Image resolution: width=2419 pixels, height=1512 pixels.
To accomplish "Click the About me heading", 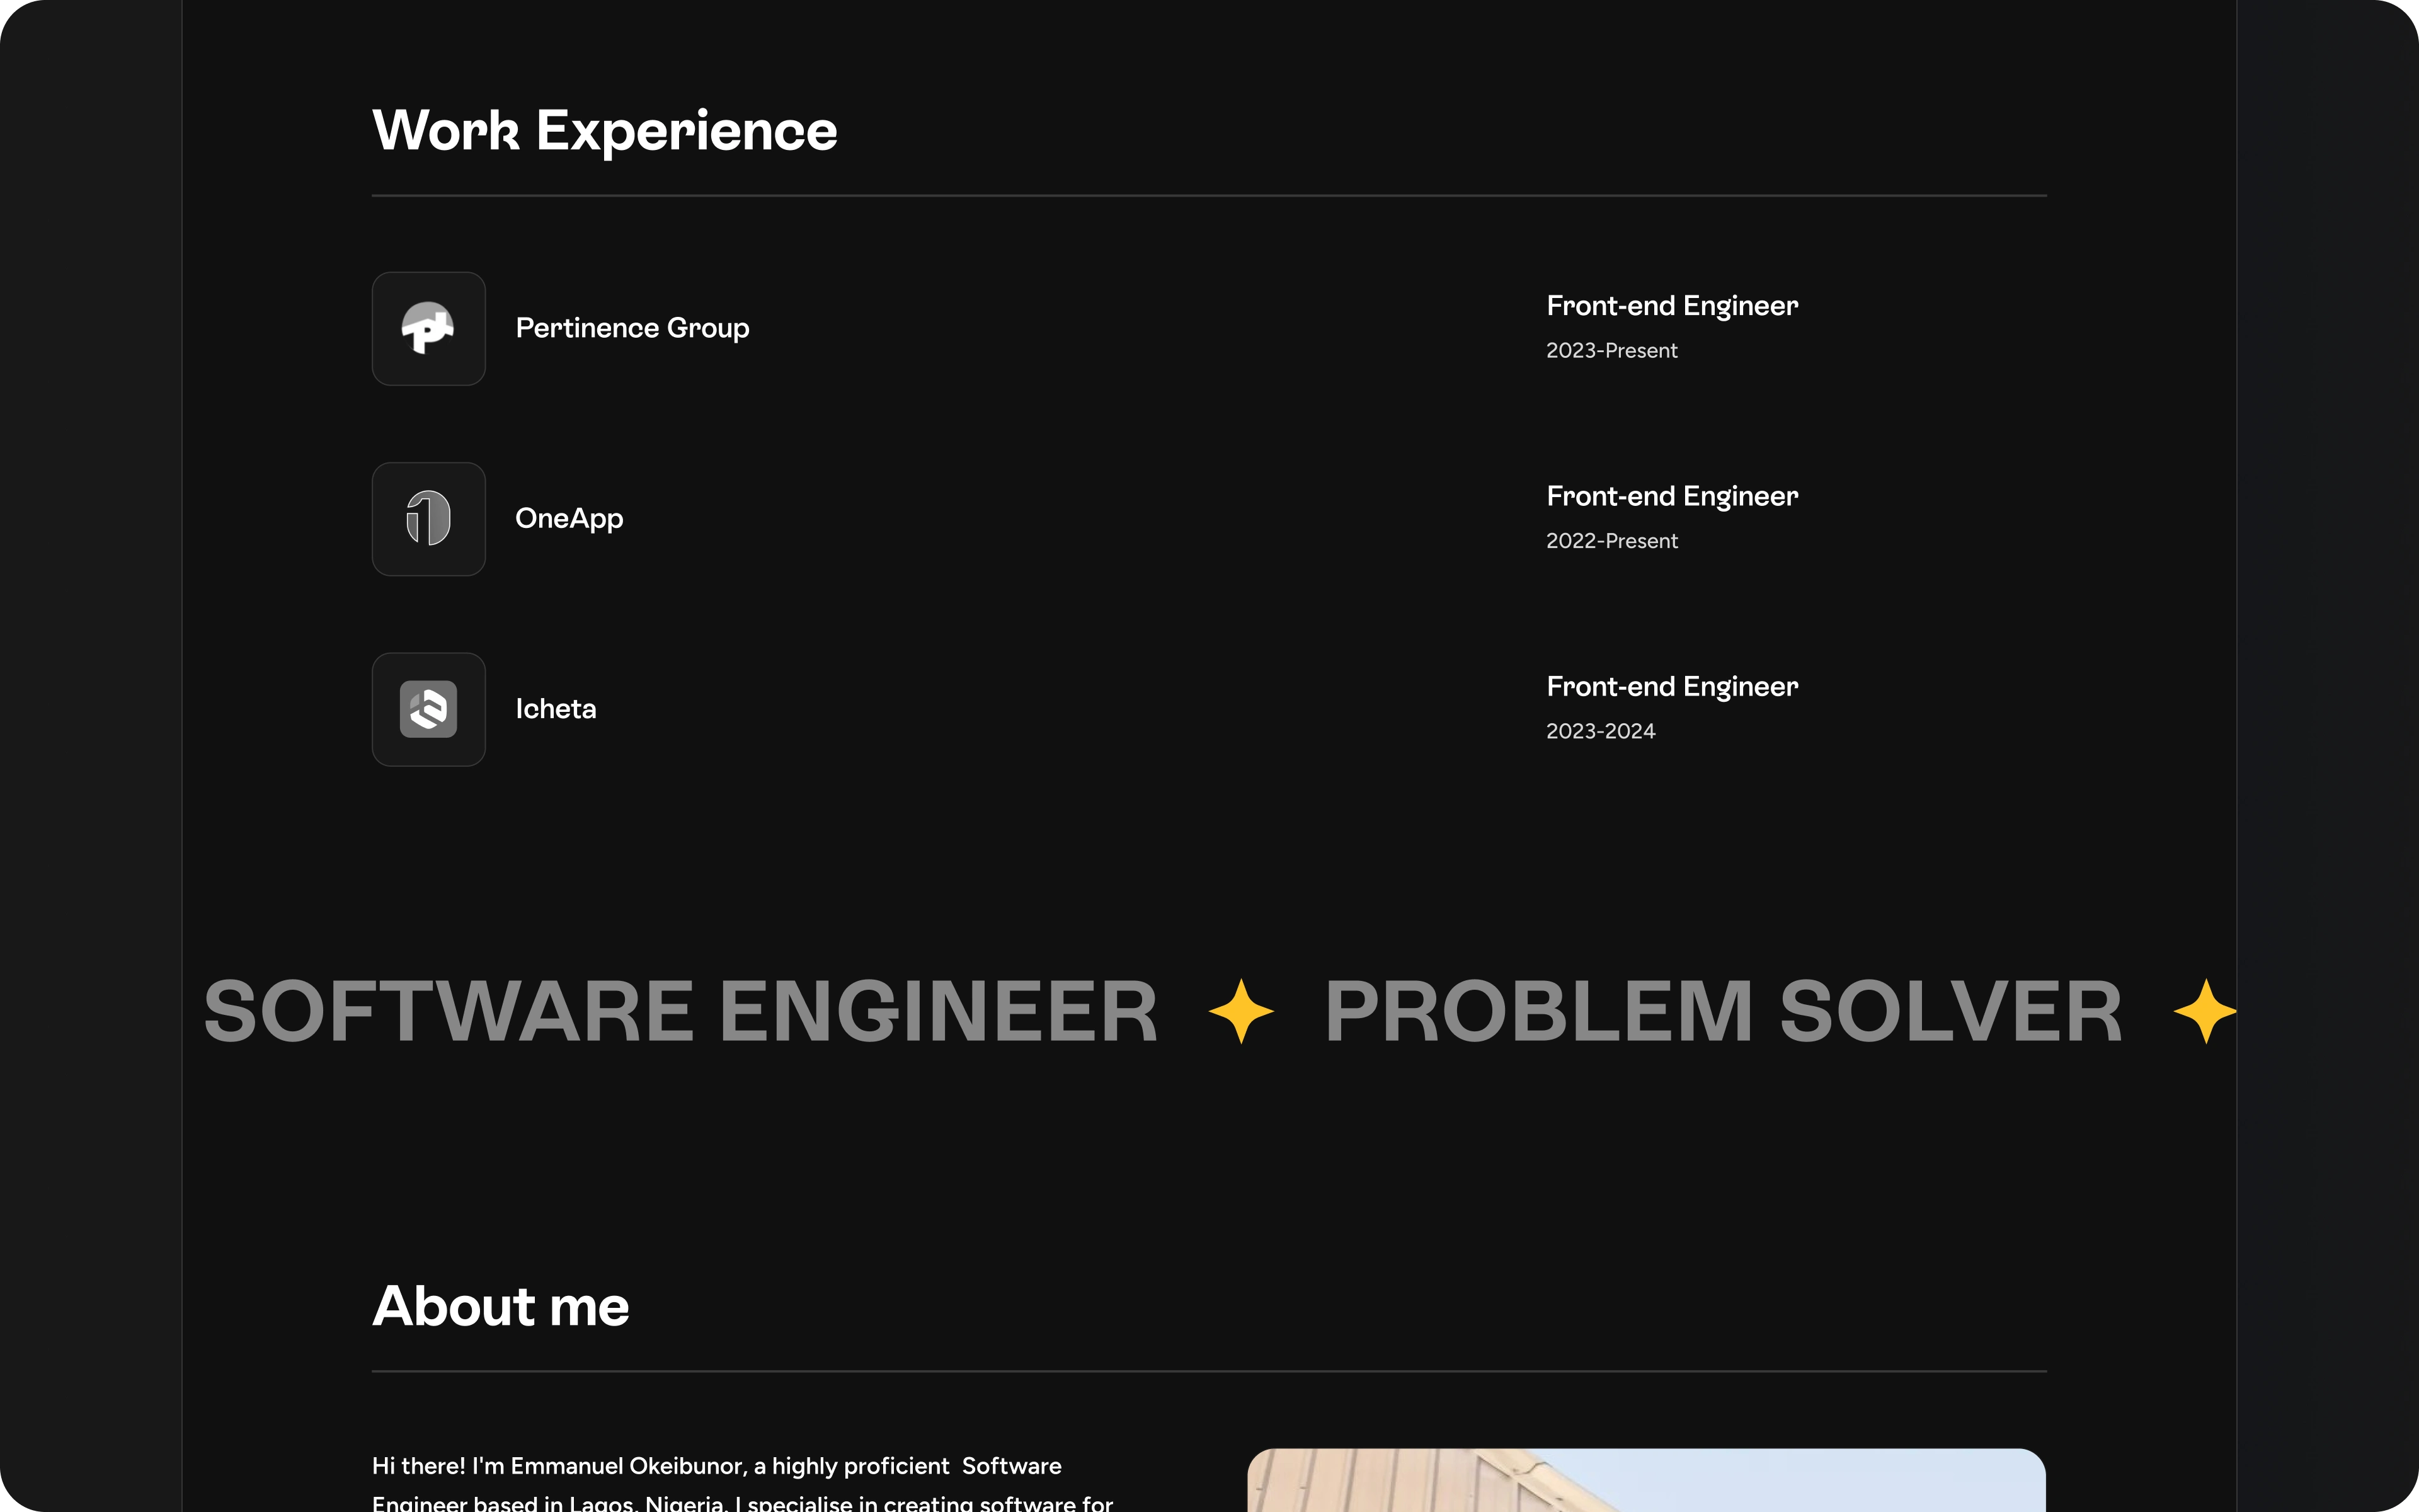I will 501,1306.
